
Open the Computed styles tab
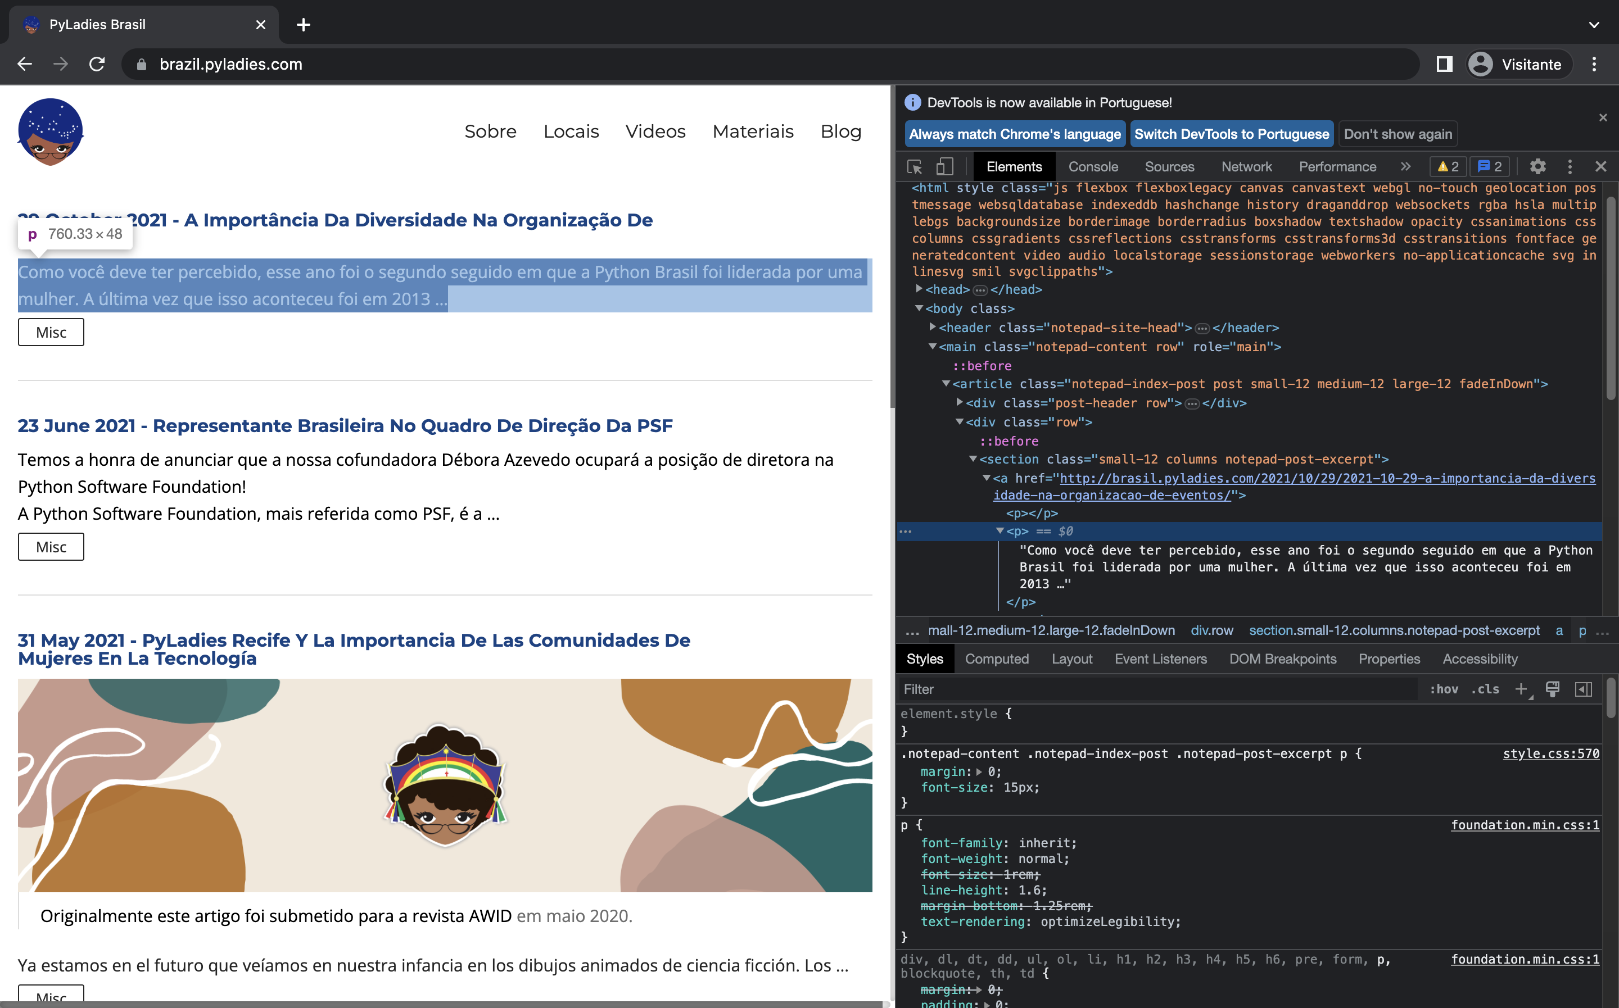pyautogui.click(x=996, y=659)
